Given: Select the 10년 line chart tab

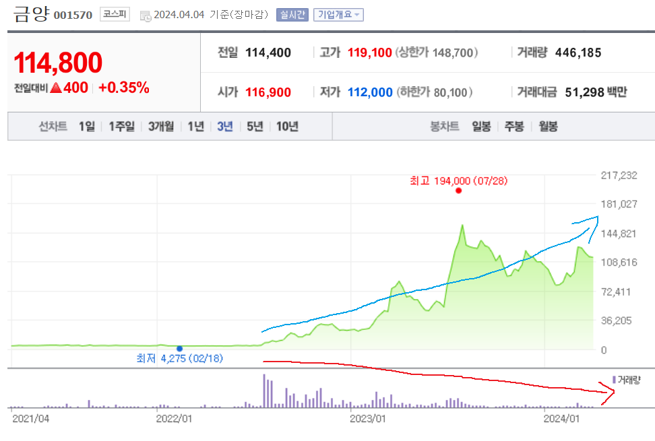Looking at the screenshot, I should point(287,127).
